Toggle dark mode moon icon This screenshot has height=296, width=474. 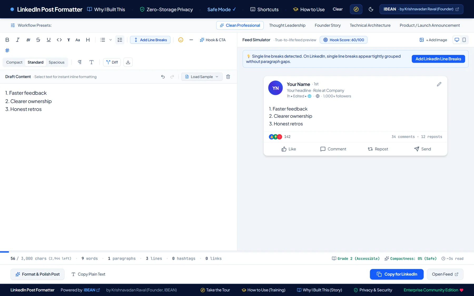pos(371,9)
